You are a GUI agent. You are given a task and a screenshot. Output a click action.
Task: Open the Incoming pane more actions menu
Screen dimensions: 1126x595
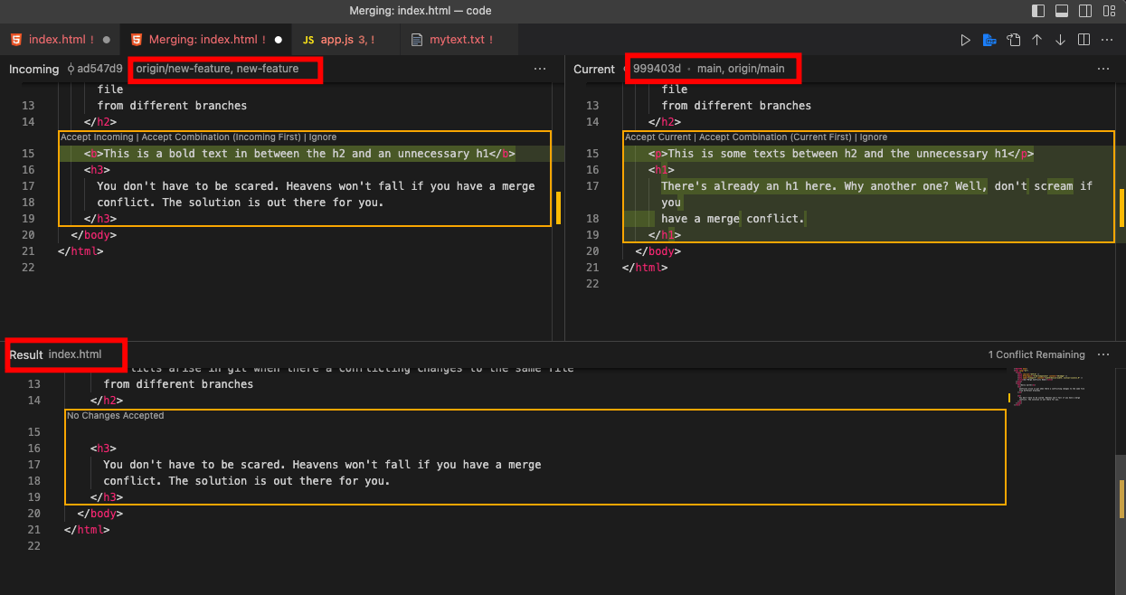[x=540, y=69]
